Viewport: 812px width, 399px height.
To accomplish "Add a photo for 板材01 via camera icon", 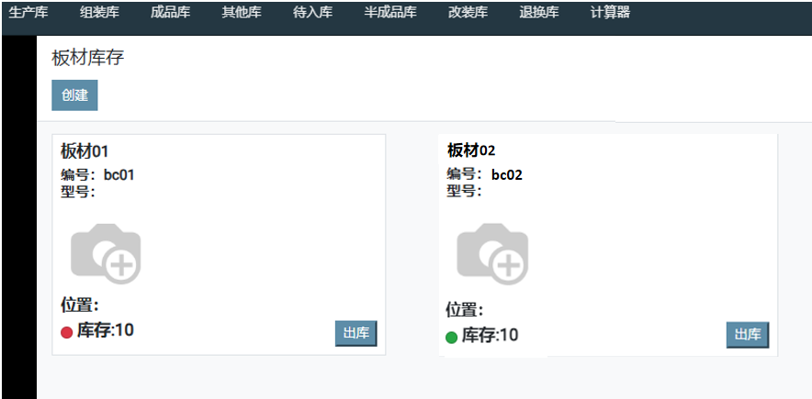I will [x=106, y=252].
